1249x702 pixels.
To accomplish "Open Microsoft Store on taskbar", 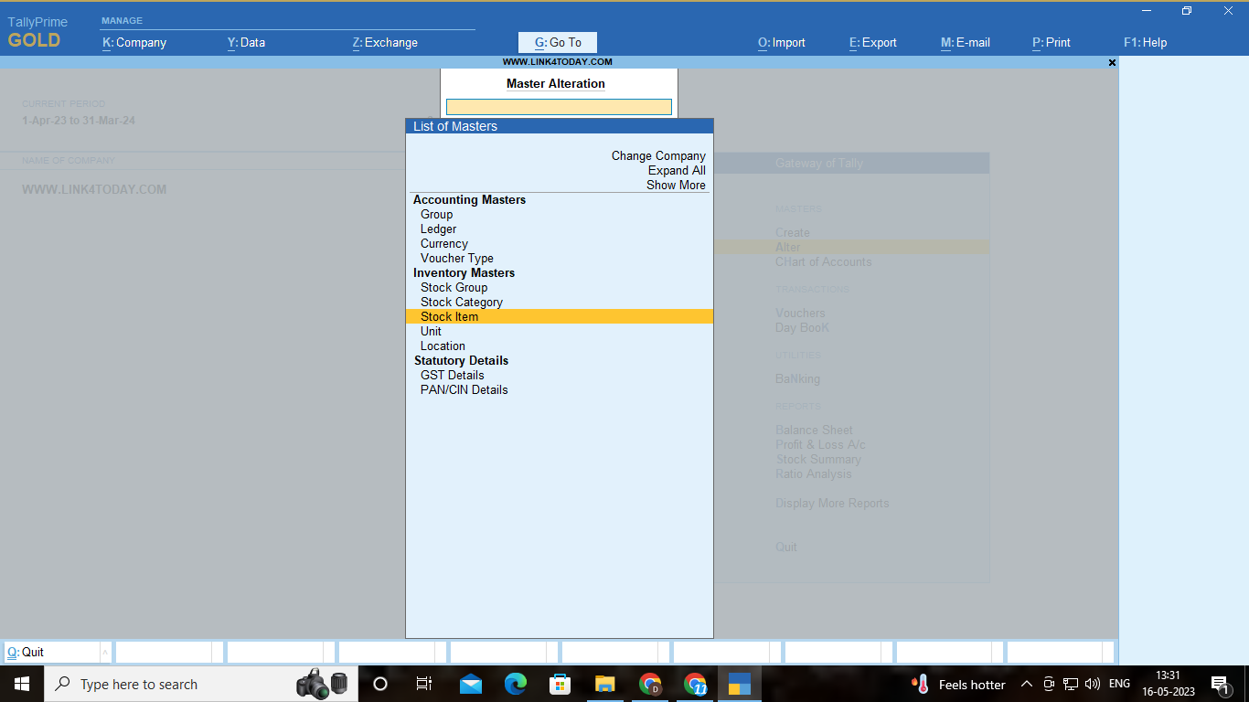I will click(x=560, y=684).
